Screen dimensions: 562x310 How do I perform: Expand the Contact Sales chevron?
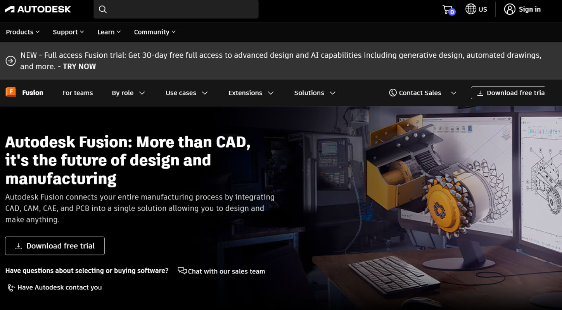coord(454,93)
